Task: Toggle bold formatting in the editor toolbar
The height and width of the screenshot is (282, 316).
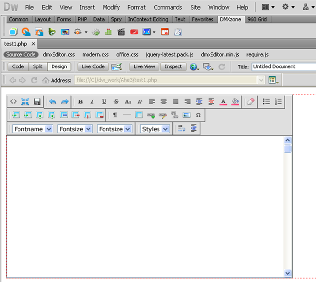Action: pyautogui.click(x=80, y=101)
